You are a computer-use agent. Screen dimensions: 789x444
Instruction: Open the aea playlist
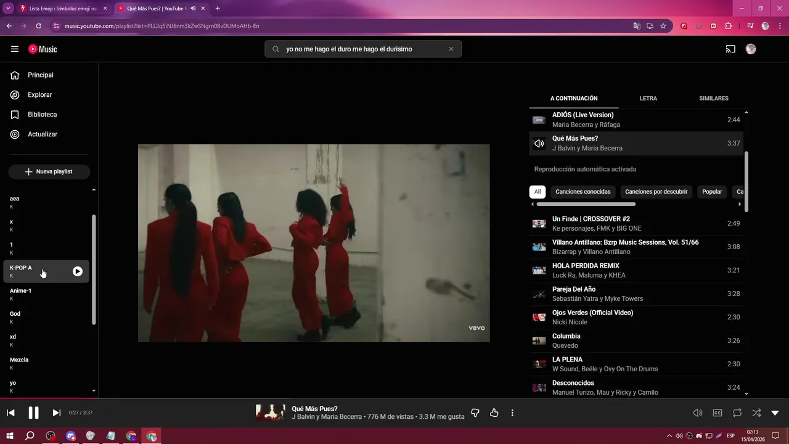click(x=46, y=202)
